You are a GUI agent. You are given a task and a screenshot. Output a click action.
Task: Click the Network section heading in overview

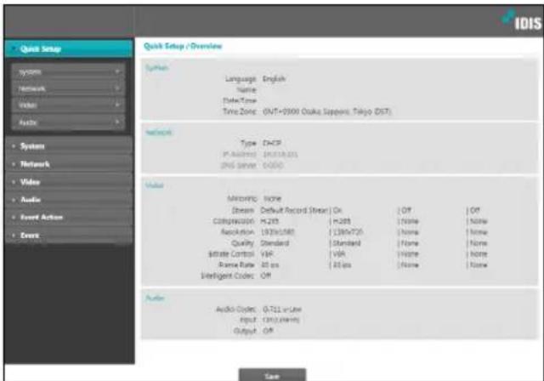click(x=159, y=133)
